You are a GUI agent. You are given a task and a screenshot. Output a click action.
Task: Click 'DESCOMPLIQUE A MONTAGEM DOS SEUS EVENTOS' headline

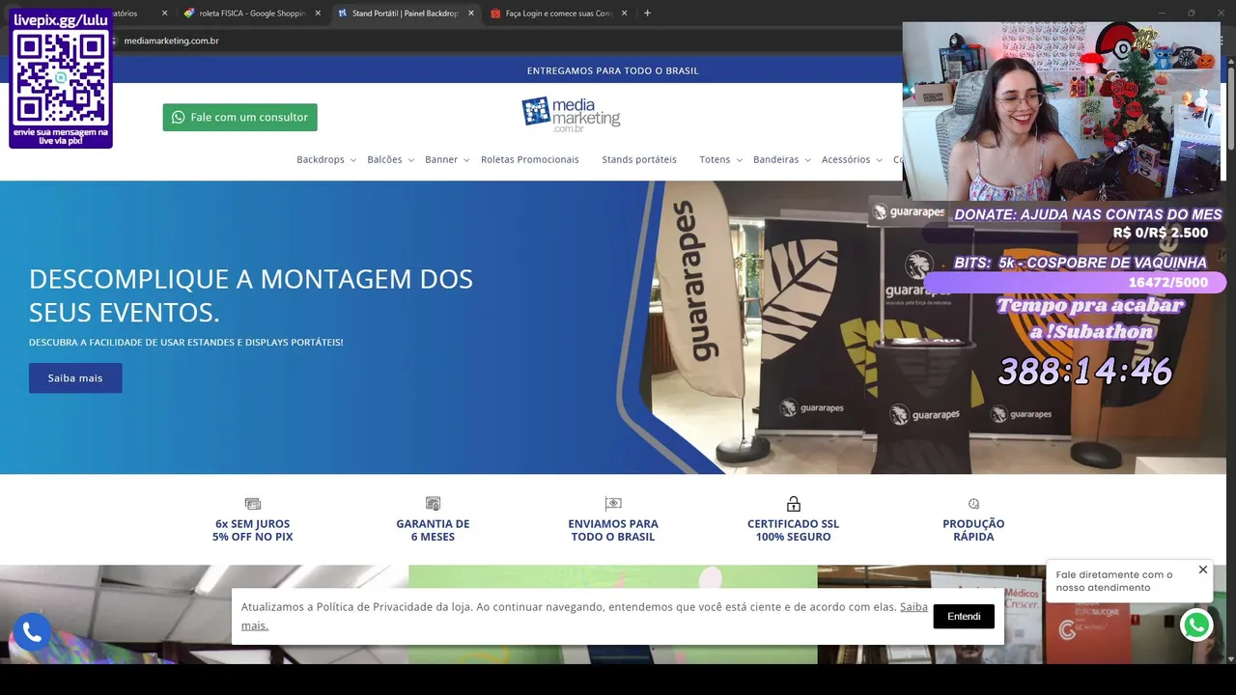click(251, 295)
